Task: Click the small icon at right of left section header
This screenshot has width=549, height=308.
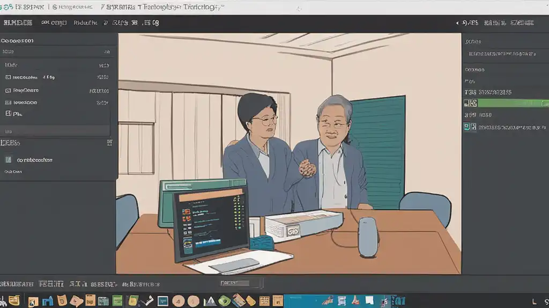Action: coord(109,142)
